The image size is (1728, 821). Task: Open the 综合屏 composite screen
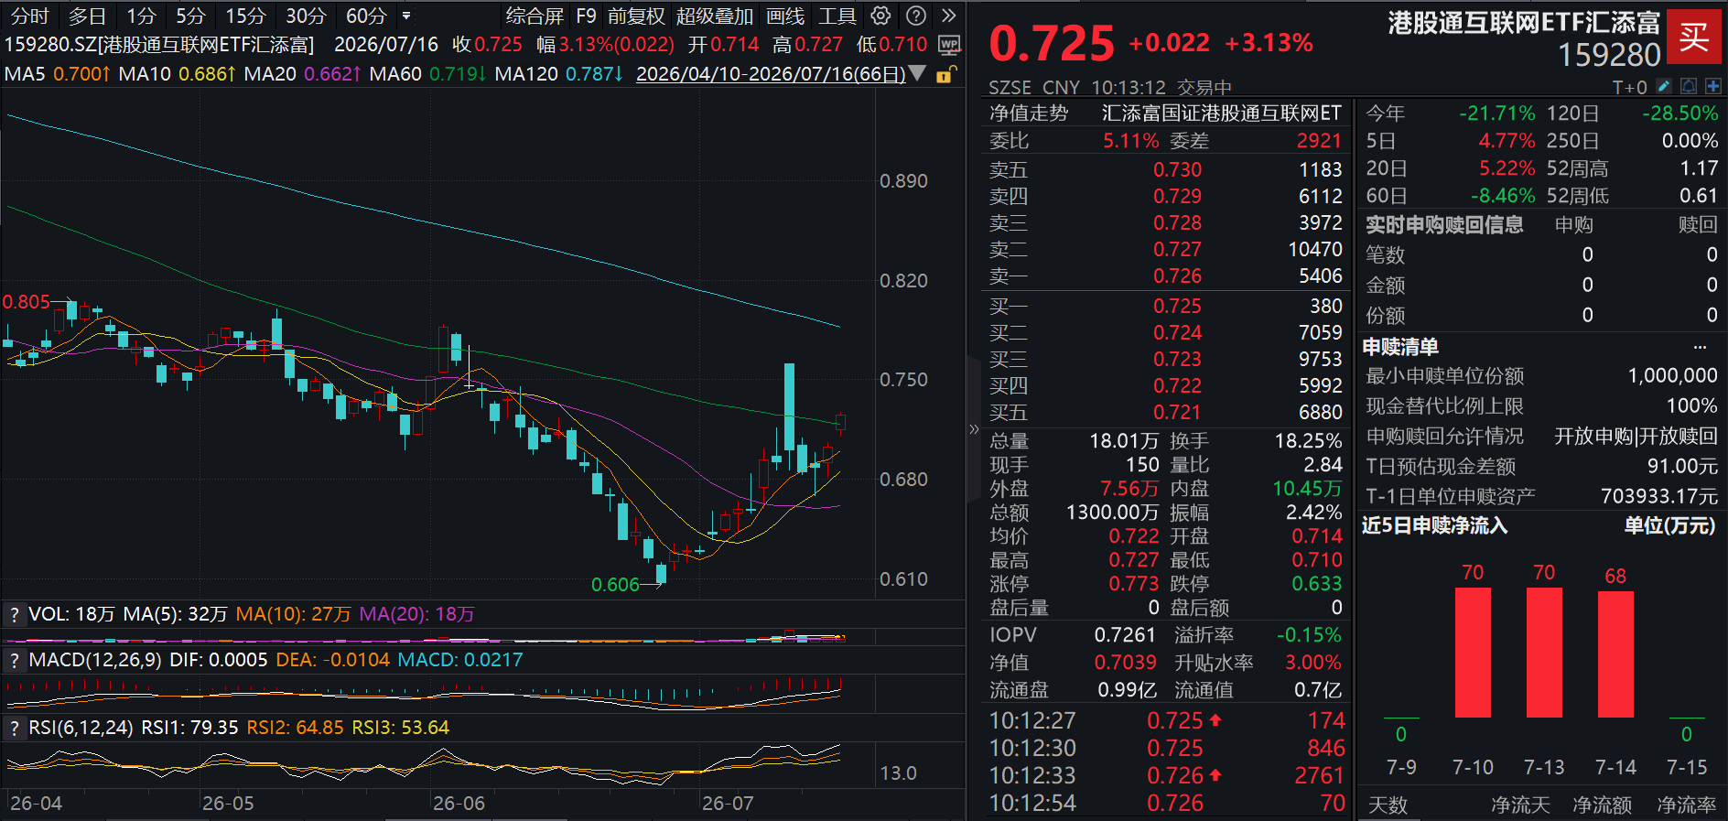535,16
